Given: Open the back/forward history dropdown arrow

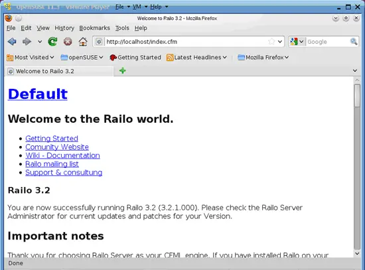Looking at the screenshot, I should click(x=40, y=42).
